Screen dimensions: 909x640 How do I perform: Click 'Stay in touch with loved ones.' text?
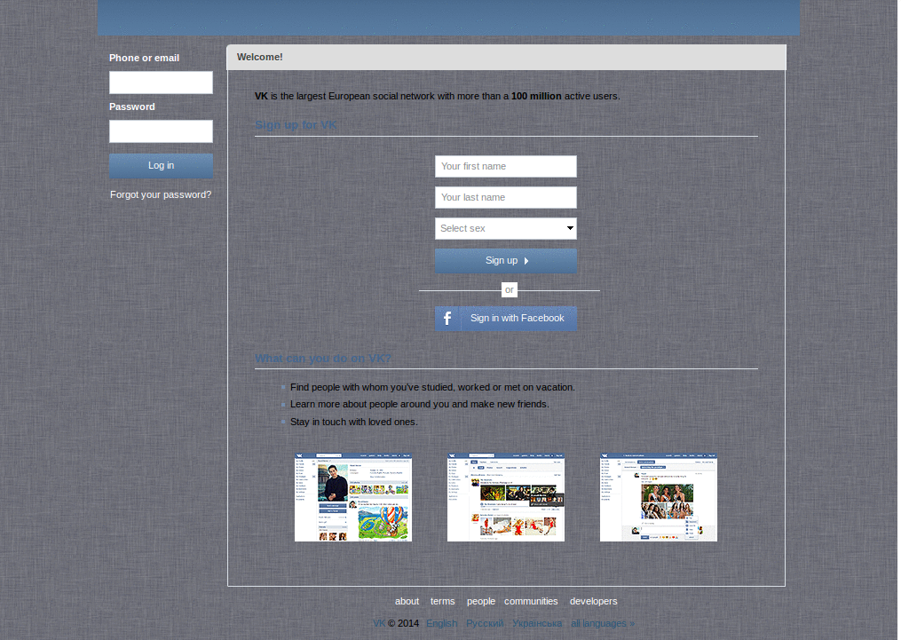[x=353, y=422]
